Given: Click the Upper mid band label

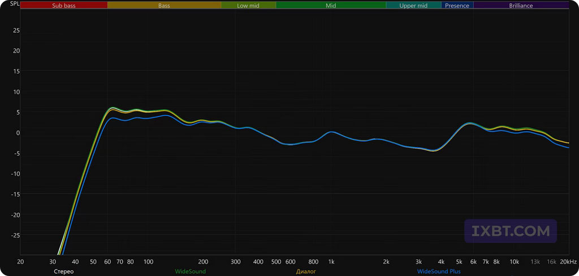Looking at the screenshot, I should click(x=413, y=6).
